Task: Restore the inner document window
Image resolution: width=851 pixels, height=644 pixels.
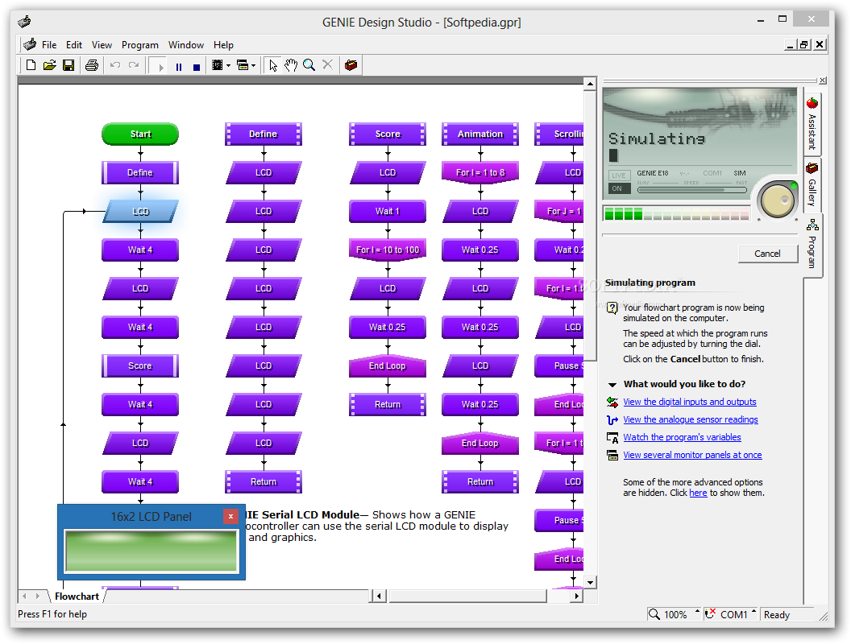Action: point(804,45)
